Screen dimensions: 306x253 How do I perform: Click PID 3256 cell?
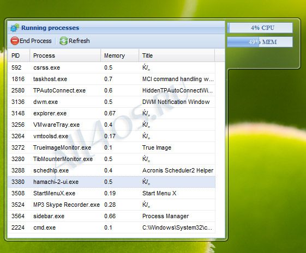(18, 125)
